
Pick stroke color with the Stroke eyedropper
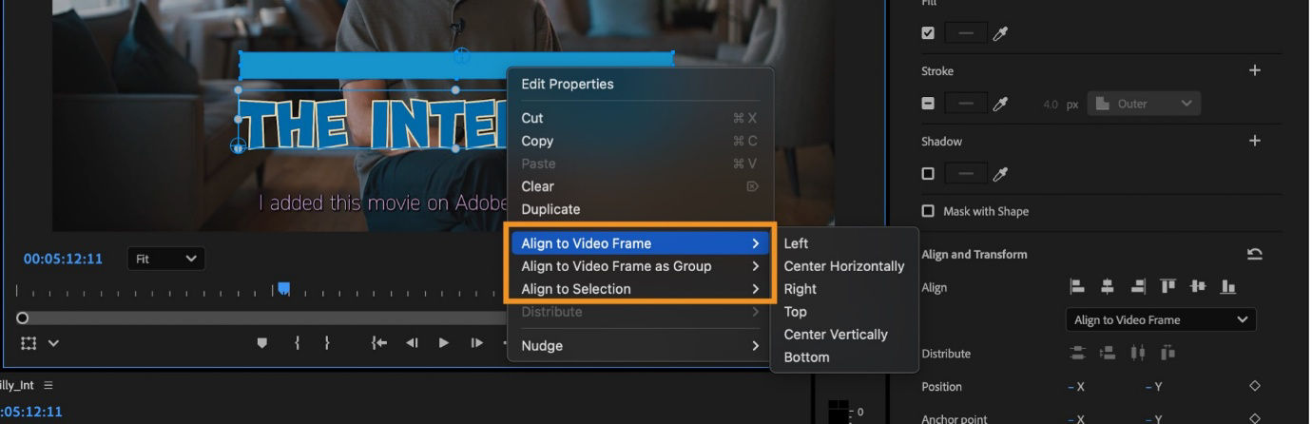(1000, 104)
